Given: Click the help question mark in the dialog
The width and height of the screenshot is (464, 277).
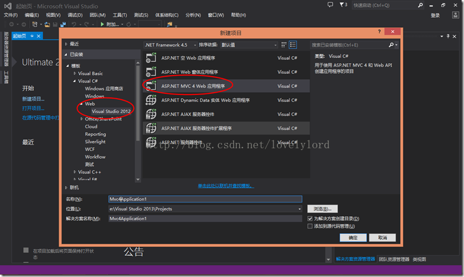Looking at the screenshot, I should pos(379,32).
